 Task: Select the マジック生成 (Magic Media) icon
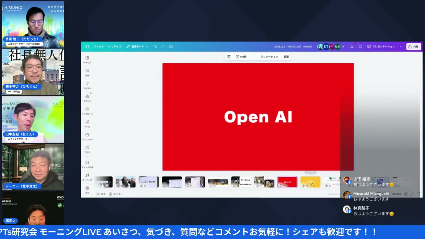[87, 164]
